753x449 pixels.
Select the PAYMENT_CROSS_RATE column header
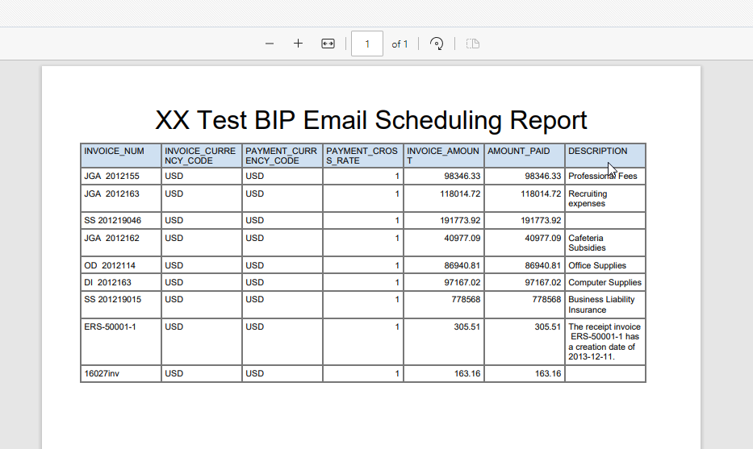pyautogui.click(x=362, y=156)
